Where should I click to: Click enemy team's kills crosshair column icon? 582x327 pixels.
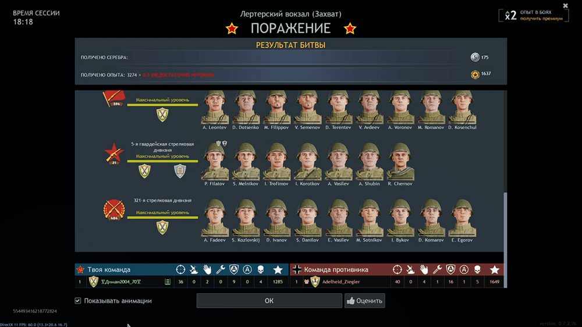[x=397, y=269]
